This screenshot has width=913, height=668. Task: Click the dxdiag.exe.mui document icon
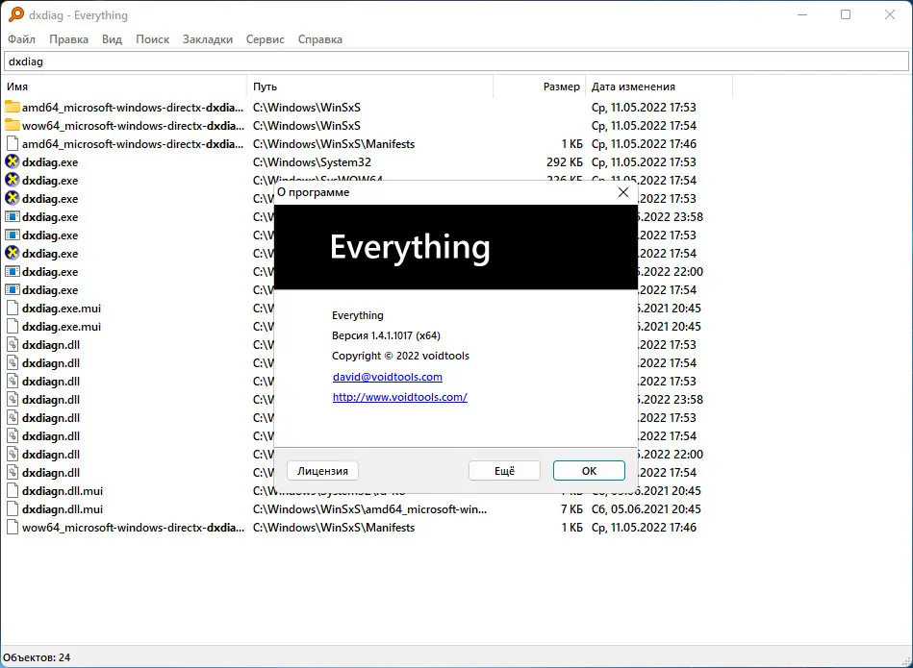click(13, 308)
